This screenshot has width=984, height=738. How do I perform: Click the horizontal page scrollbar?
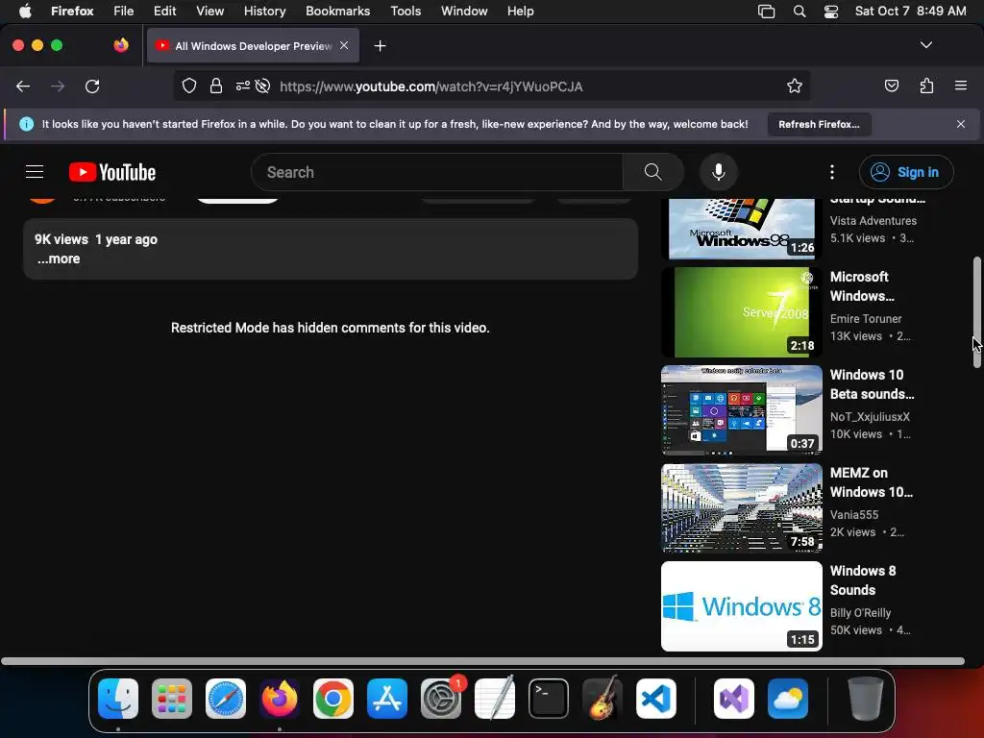(482, 661)
